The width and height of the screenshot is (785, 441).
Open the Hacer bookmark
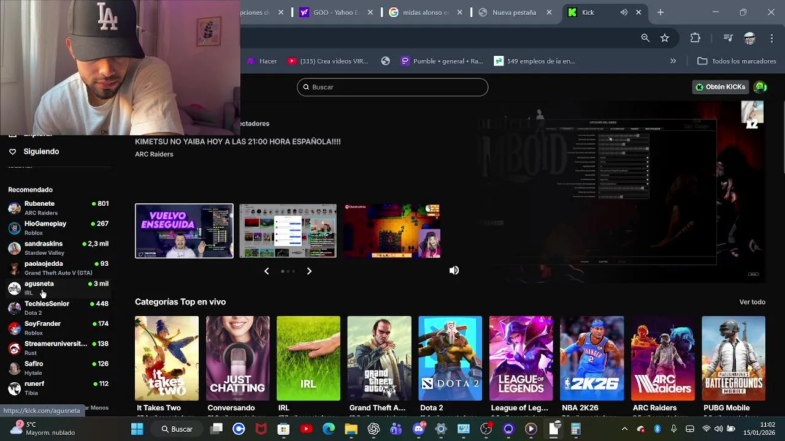(x=262, y=61)
